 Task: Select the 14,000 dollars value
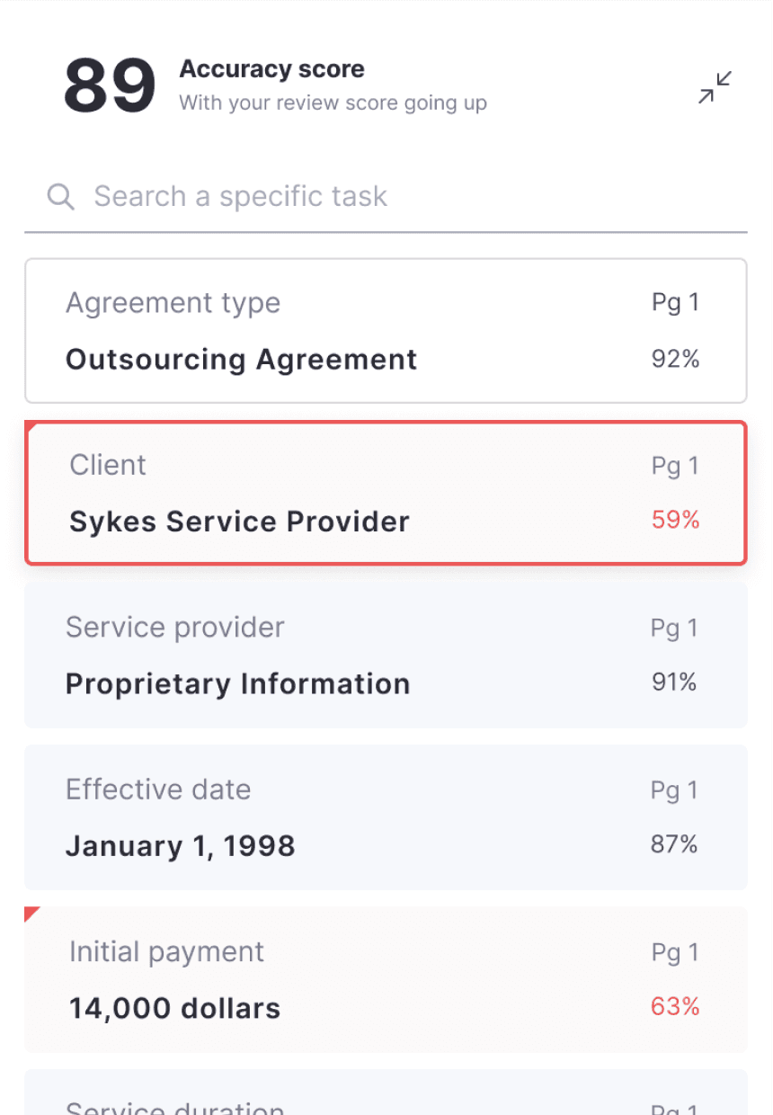[174, 1009]
